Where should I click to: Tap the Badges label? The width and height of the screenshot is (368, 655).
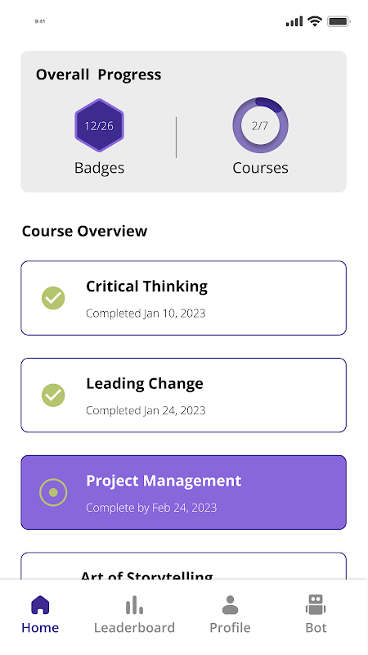coord(99,168)
